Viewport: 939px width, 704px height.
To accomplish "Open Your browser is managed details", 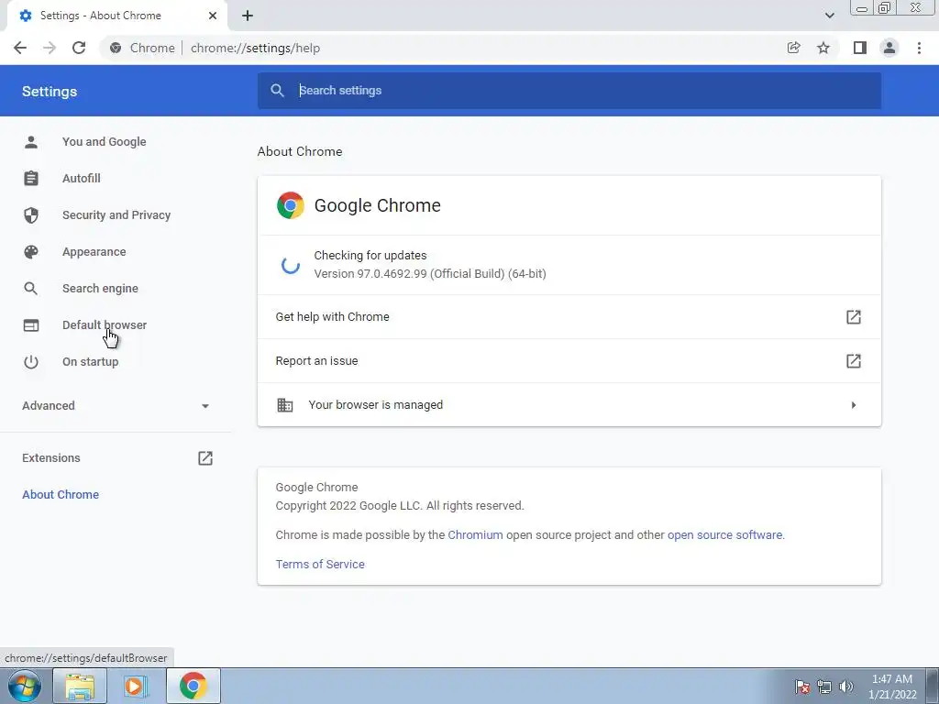I will click(x=569, y=404).
